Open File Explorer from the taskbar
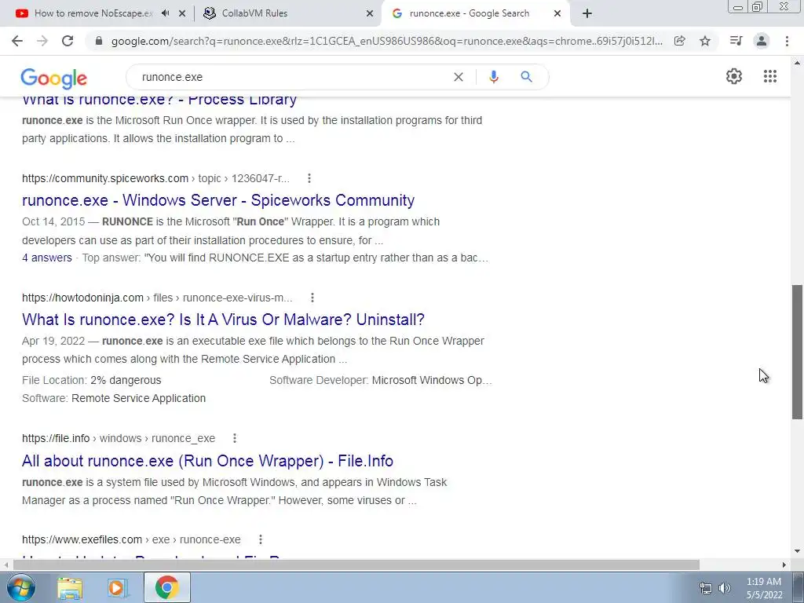Screen dimensions: 804x603 point(70,588)
